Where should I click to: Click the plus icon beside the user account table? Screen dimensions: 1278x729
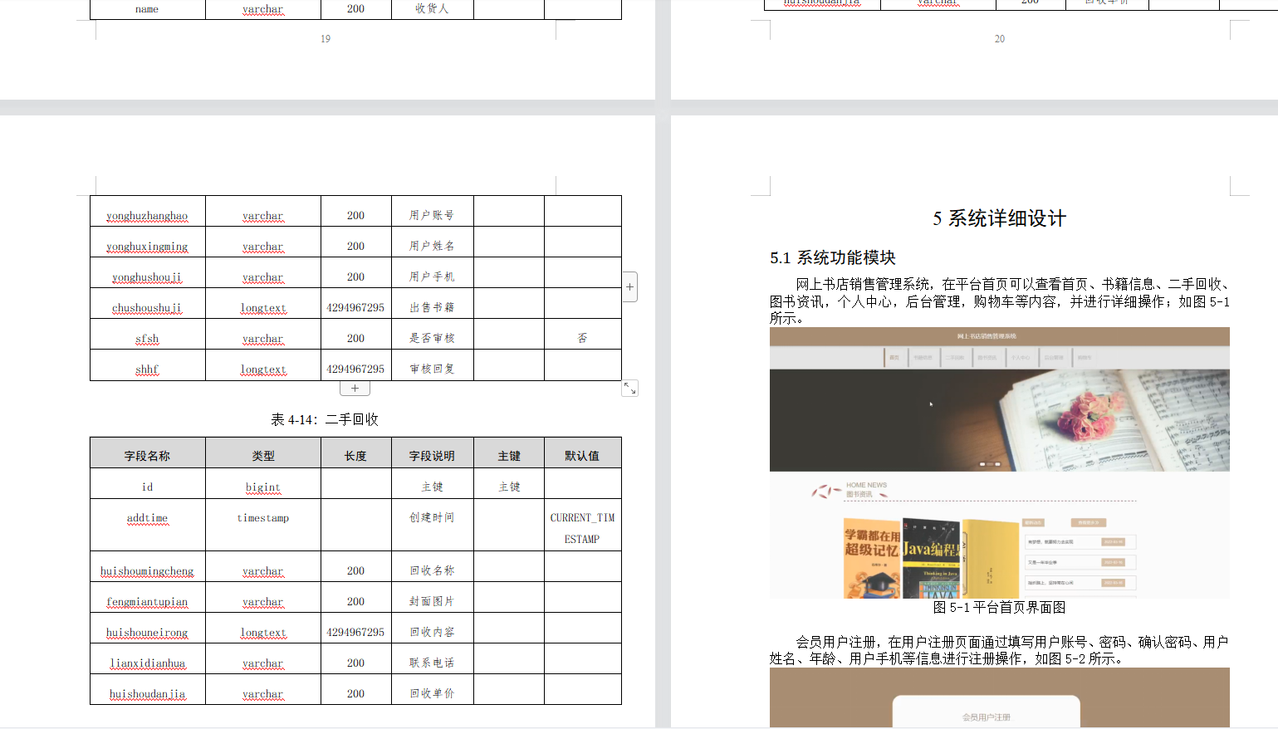(629, 286)
